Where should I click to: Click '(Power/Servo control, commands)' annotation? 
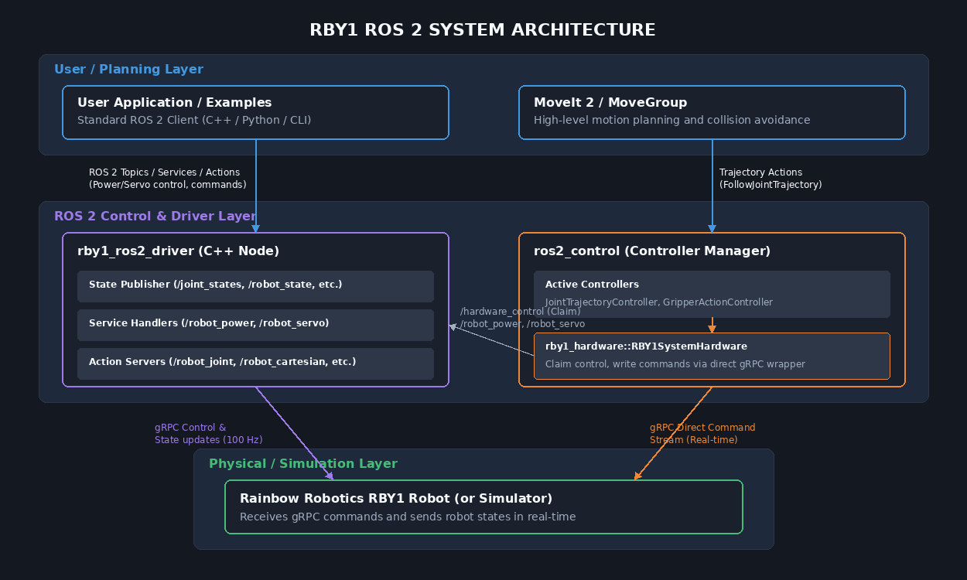point(168,185)
